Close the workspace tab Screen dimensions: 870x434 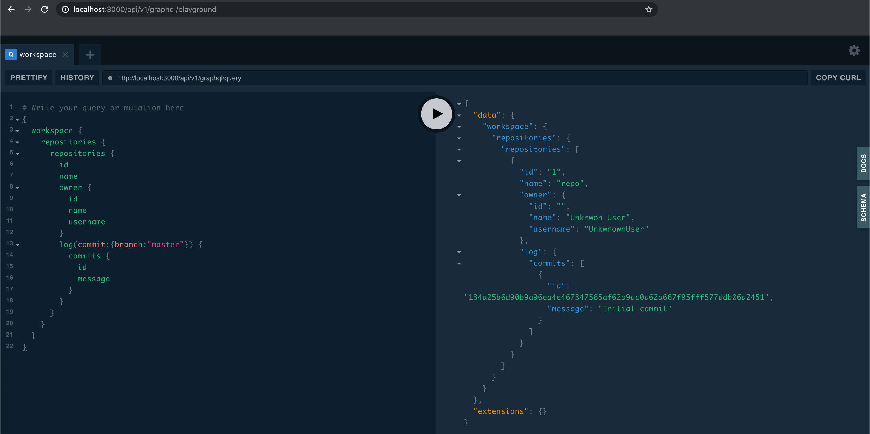click(x=66, y=55)
